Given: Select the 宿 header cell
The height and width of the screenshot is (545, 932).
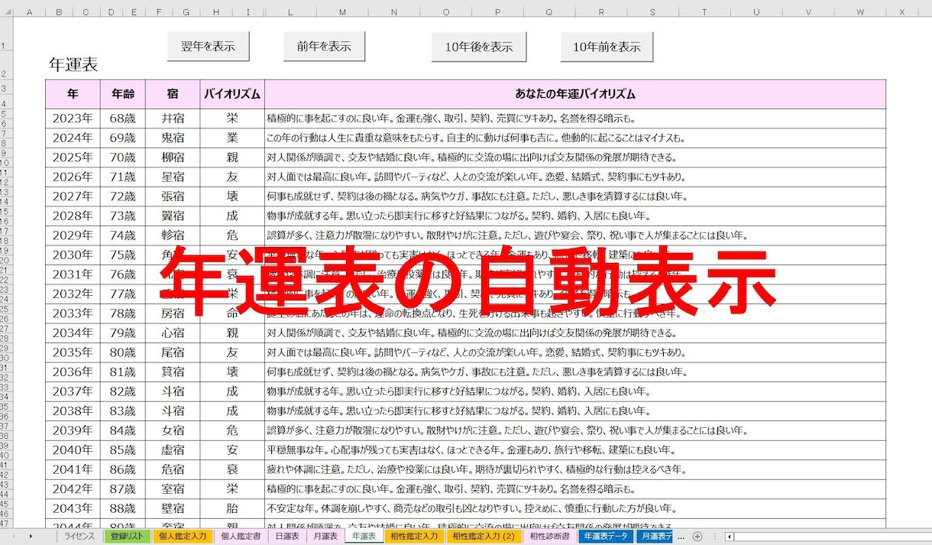Looking at the screenshot, I should 173,94.
